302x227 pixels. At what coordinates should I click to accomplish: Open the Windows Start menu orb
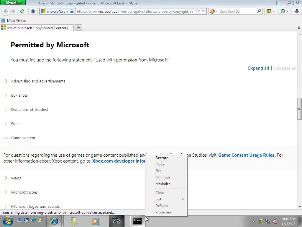pyautogui.click(x=8, y=221)
